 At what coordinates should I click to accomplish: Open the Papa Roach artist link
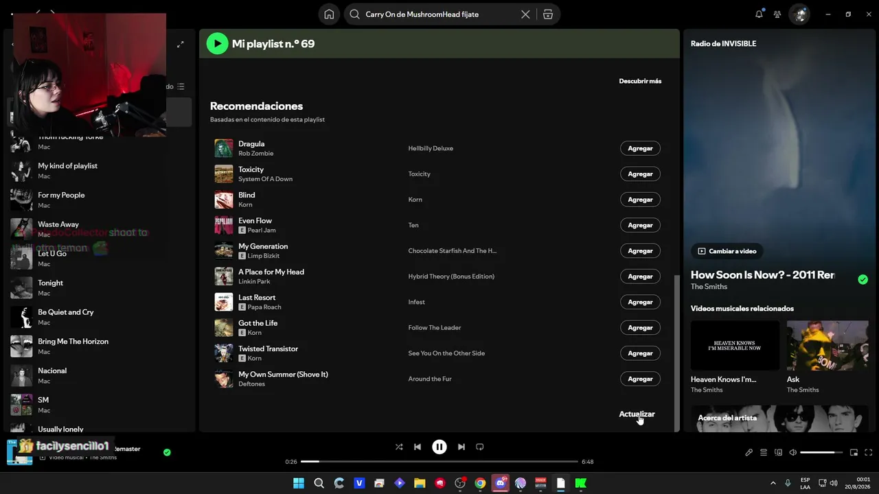(x=264, y=307)
